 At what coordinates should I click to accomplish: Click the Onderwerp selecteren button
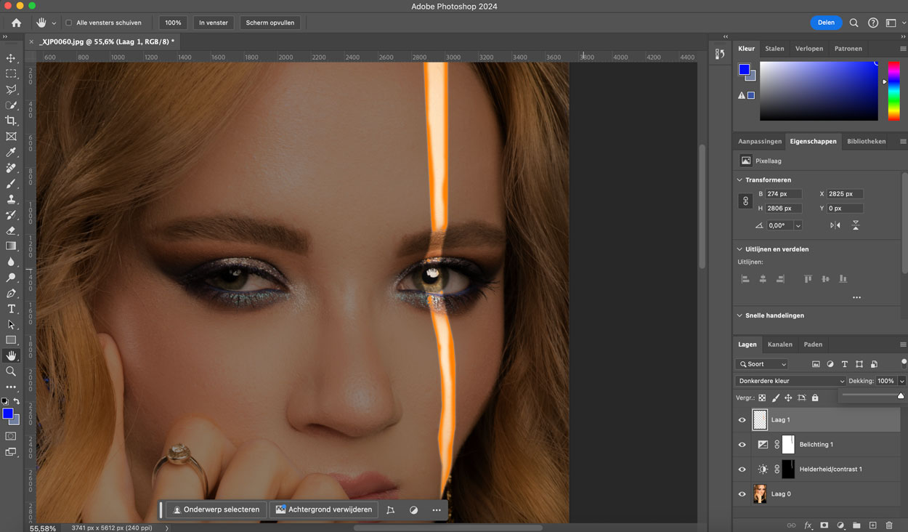[x=216, y=509]
